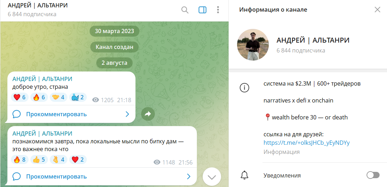387x187 pixels.
Task: Open the channel search magnifier icon
Action: [x=185, y=10]
